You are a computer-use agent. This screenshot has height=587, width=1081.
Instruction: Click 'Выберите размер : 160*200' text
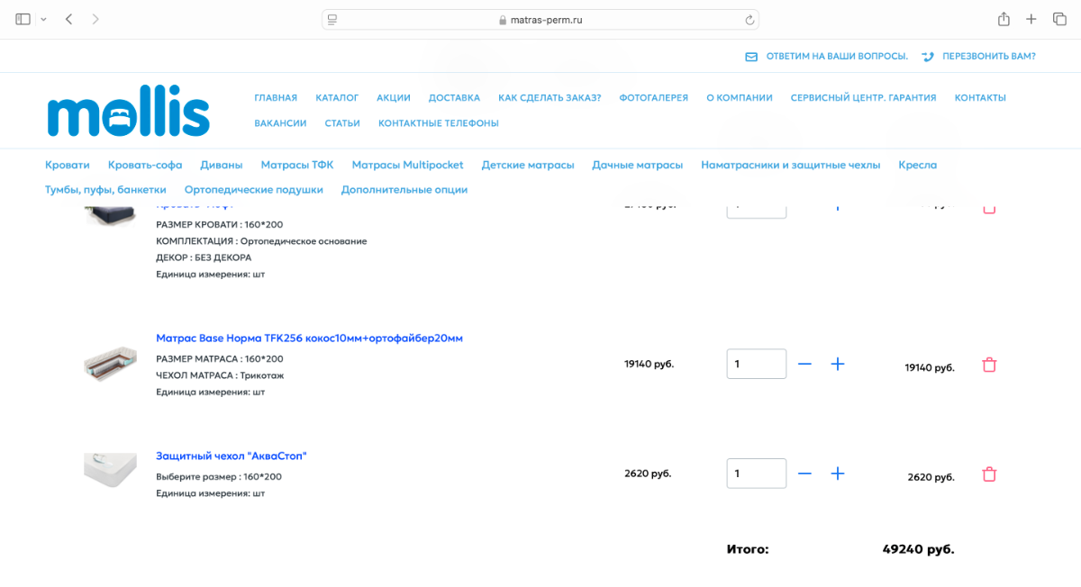(219, 476)
